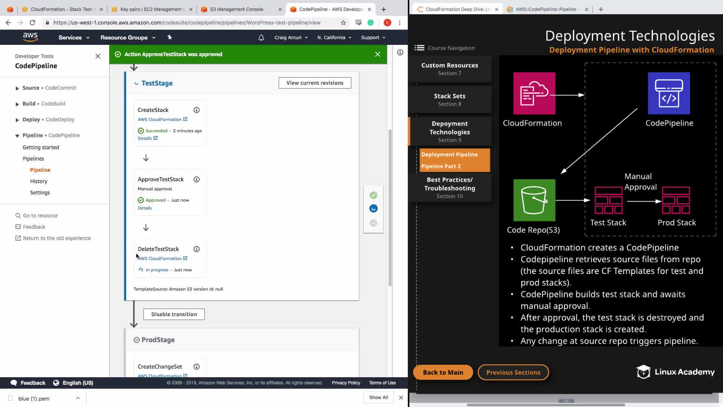Click the DeleteTestStack info icon

tap(197, 249)
